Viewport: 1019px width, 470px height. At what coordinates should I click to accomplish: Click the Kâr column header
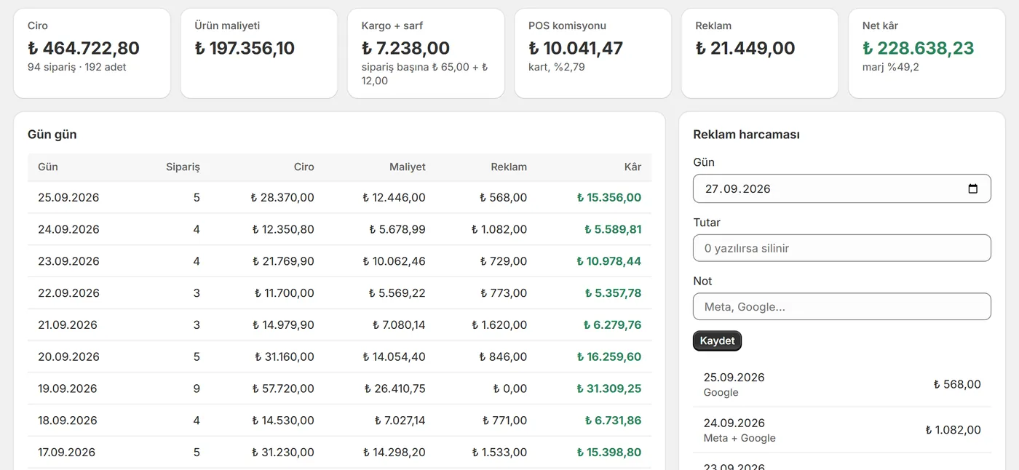[633, 167]
